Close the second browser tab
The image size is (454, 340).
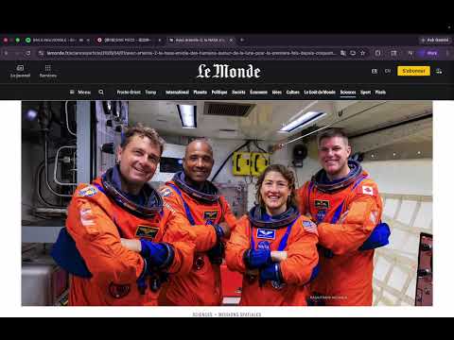point(160,40)
